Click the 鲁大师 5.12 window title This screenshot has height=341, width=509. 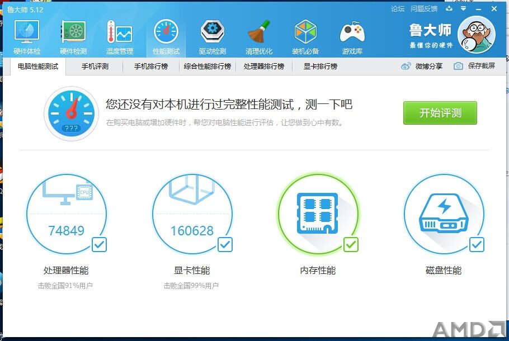25,10
